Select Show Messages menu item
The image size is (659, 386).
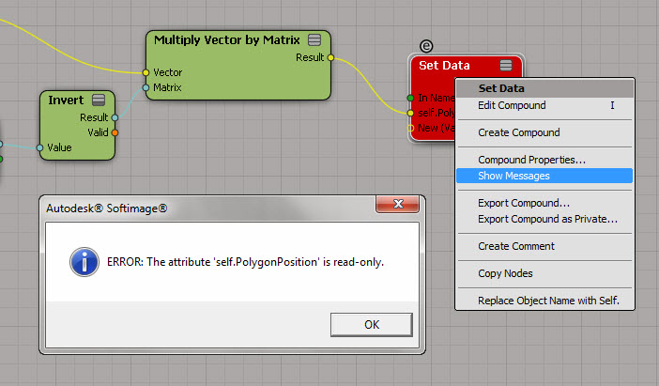[513, 176]
